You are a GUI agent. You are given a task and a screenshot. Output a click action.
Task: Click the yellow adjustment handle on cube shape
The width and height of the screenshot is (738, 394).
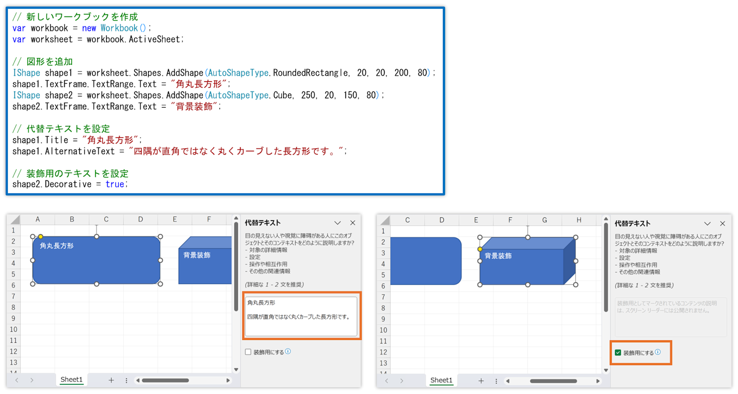[x=480, y=249]
